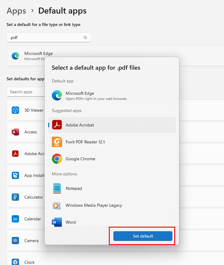Click the Foxit PDF Reader icon
Image resolution: width=224 pixels, height=265 pixels.
(57, 142)
